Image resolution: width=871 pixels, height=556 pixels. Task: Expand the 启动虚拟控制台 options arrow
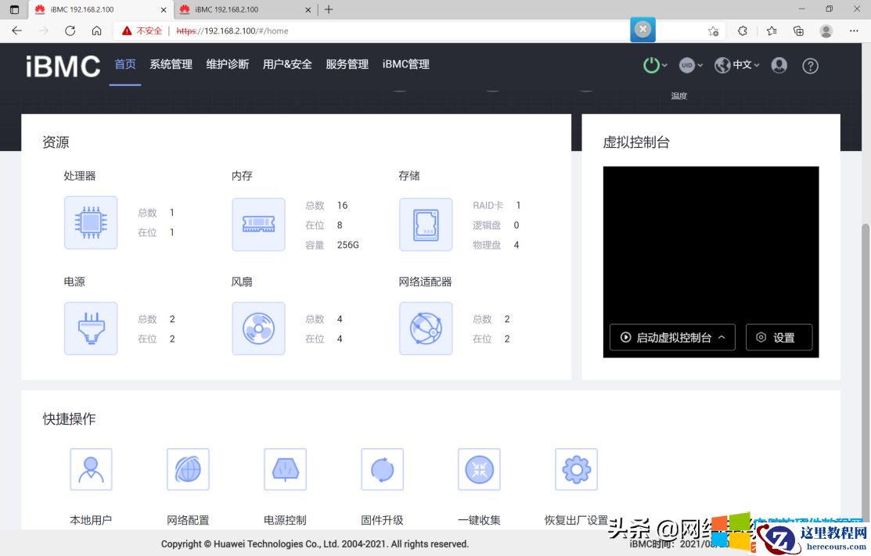point(722,337)
